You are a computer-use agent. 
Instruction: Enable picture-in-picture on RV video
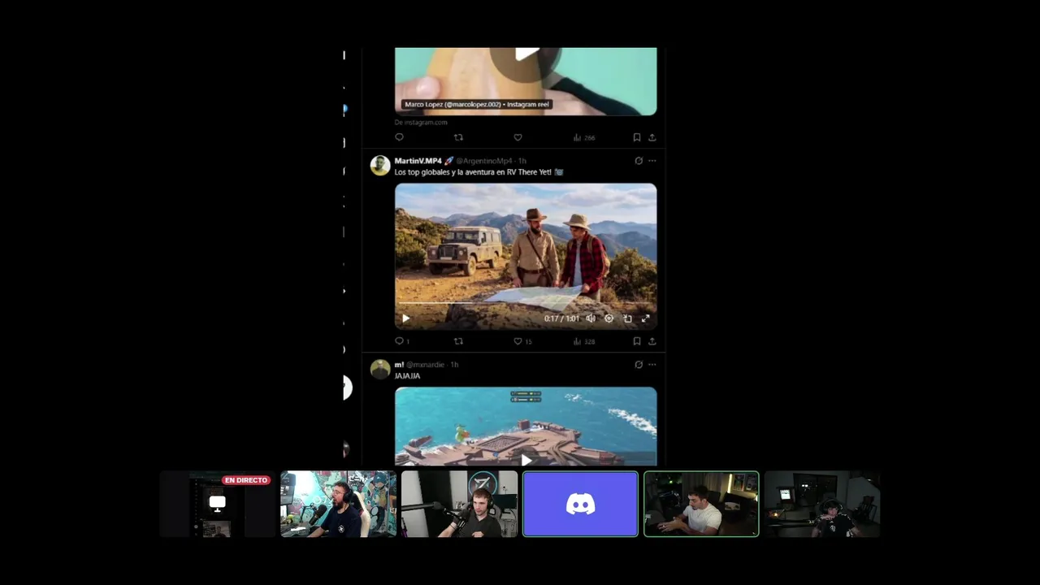point(627,318)
